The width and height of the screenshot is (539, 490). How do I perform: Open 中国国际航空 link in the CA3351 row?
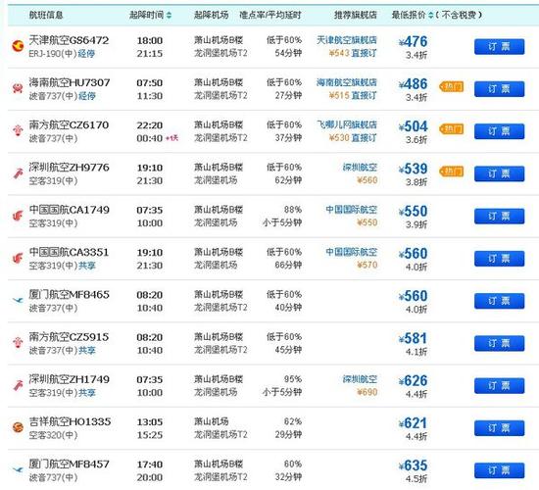pyautogui.click(x=351, y=252)
